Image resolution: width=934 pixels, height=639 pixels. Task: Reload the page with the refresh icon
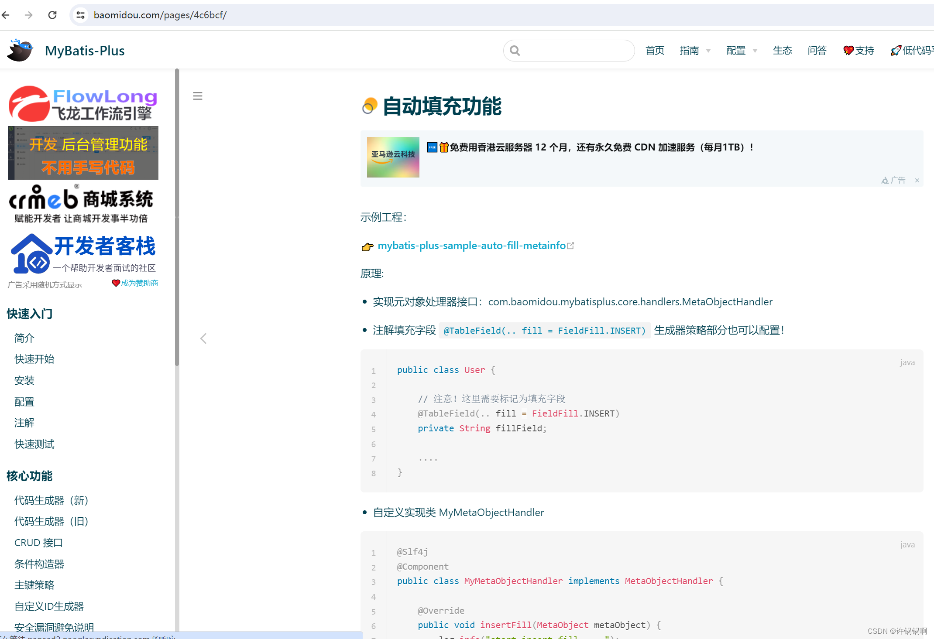pos(52,15)
